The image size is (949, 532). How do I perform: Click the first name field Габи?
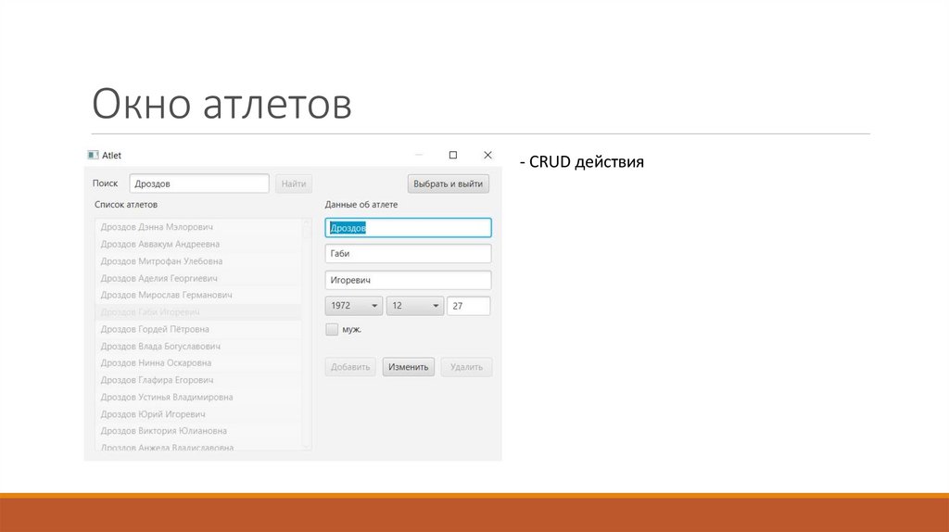408,254
